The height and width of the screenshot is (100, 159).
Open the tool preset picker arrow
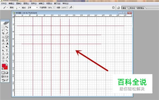(x=7, y=7)
